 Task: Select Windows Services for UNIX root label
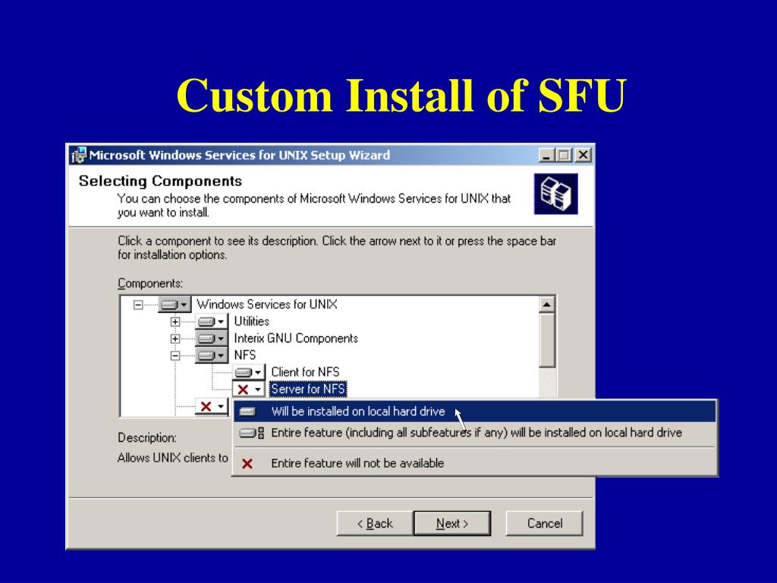(x=266, y=304)
